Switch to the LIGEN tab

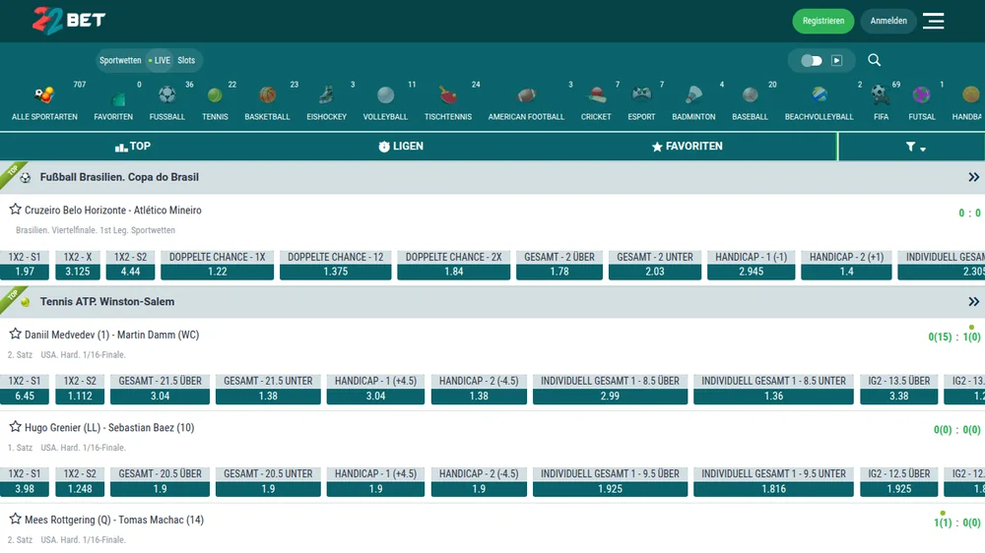[x=401, y=147]
